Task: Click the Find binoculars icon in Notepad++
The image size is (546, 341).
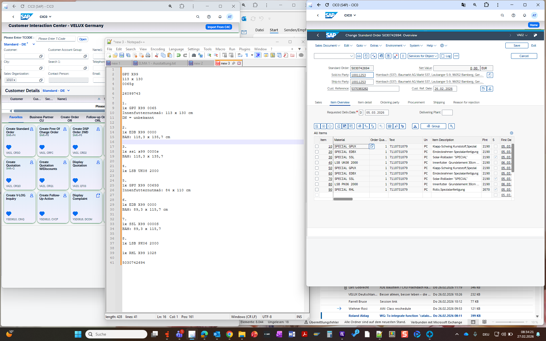Action: 194,55
